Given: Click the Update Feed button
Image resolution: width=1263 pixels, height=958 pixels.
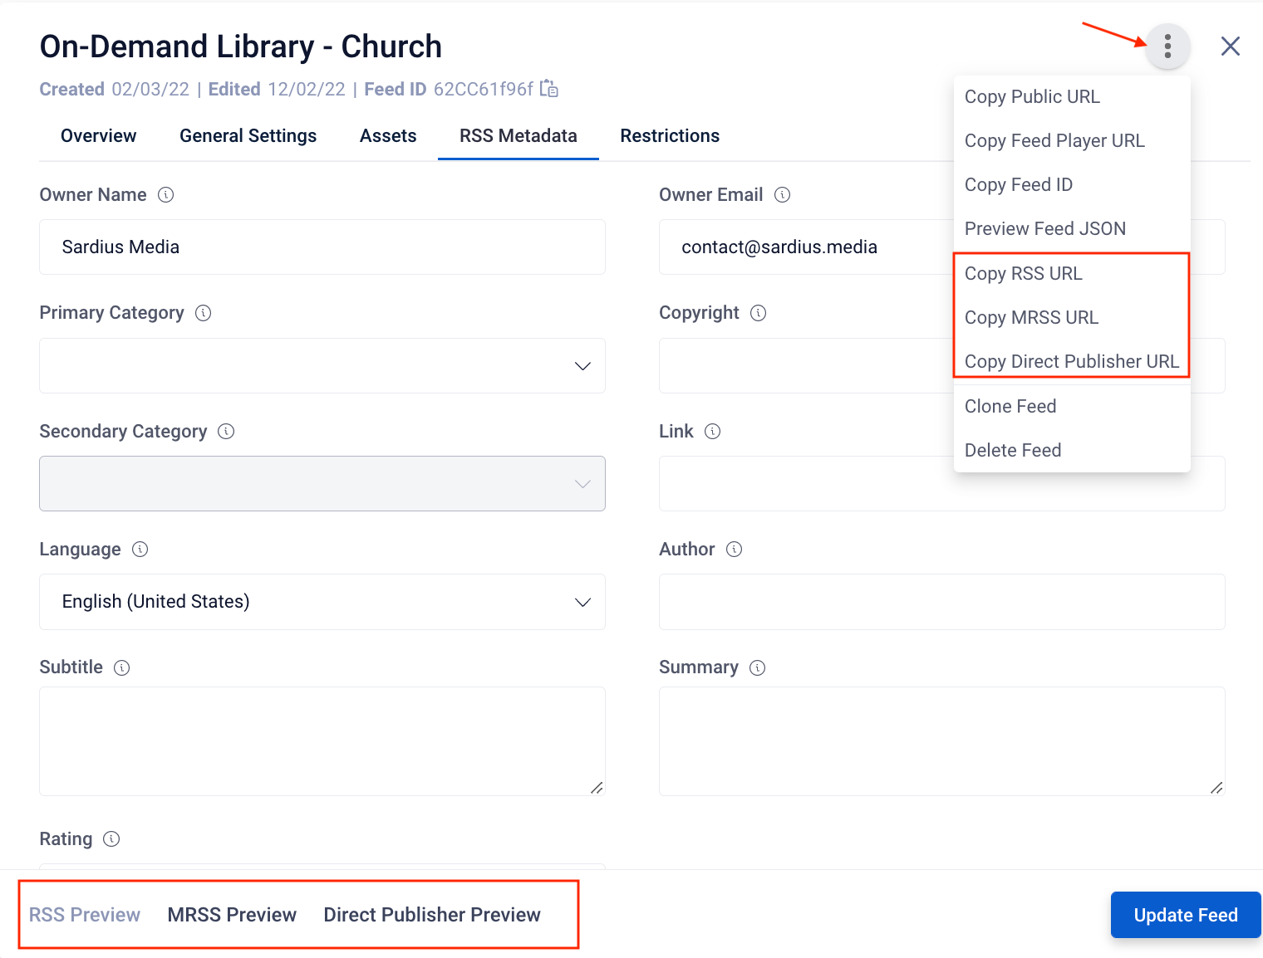Looking at the screenshot, I should (x=1185, y=915).
